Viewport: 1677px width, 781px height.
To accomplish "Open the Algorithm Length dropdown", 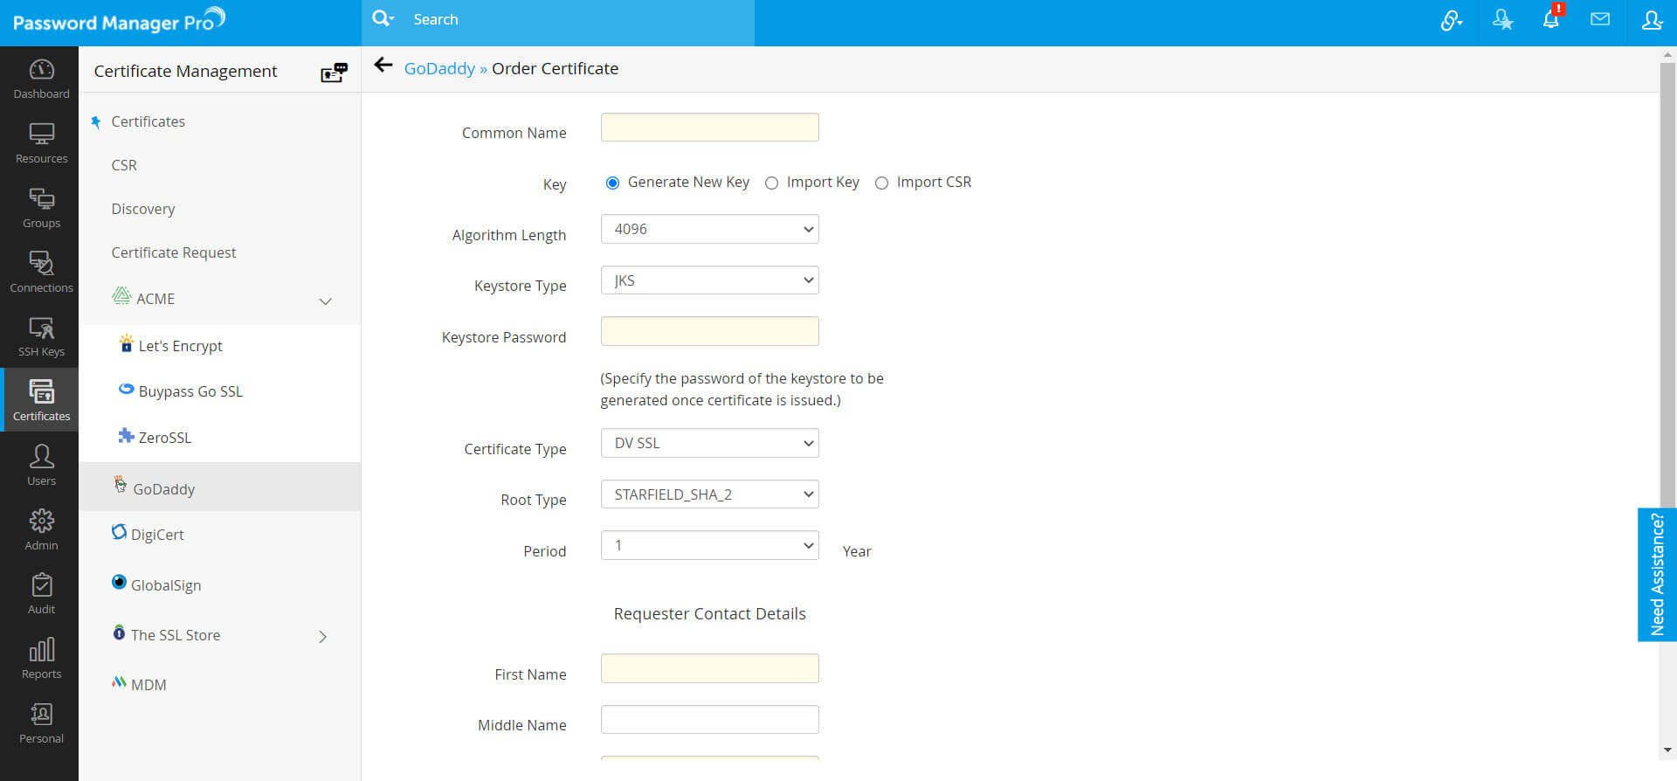I will pyautogui.click(x=709, y=229).
